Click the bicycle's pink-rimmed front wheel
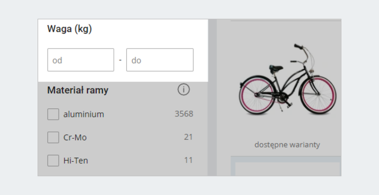This screenshot has width=379, height=195. pos(318,95)
